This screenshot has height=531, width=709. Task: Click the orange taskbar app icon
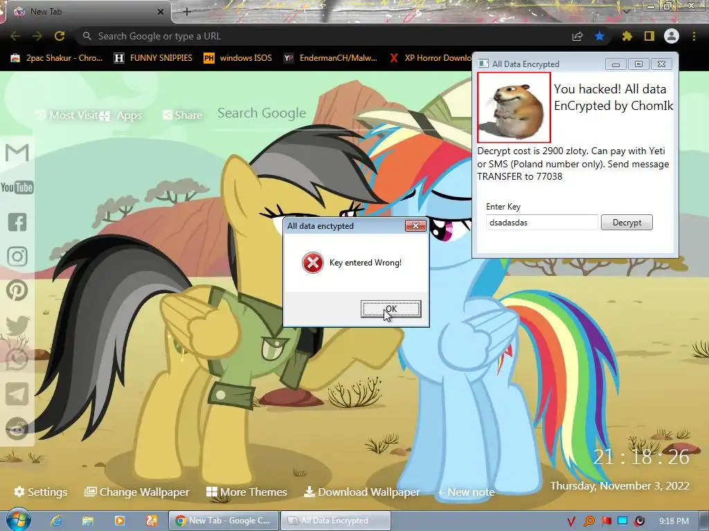(x=152, y=521)
